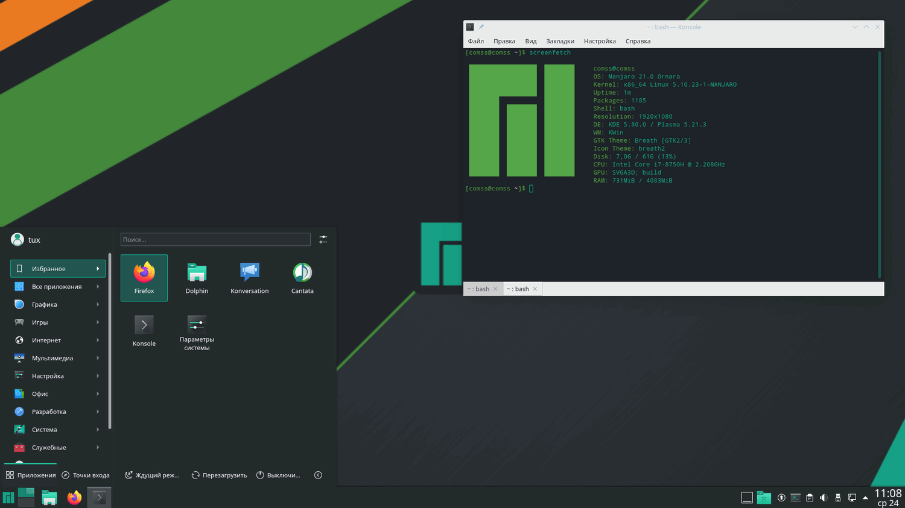
Task: Click the Перезагрузить button
Action: pos(219,475)
